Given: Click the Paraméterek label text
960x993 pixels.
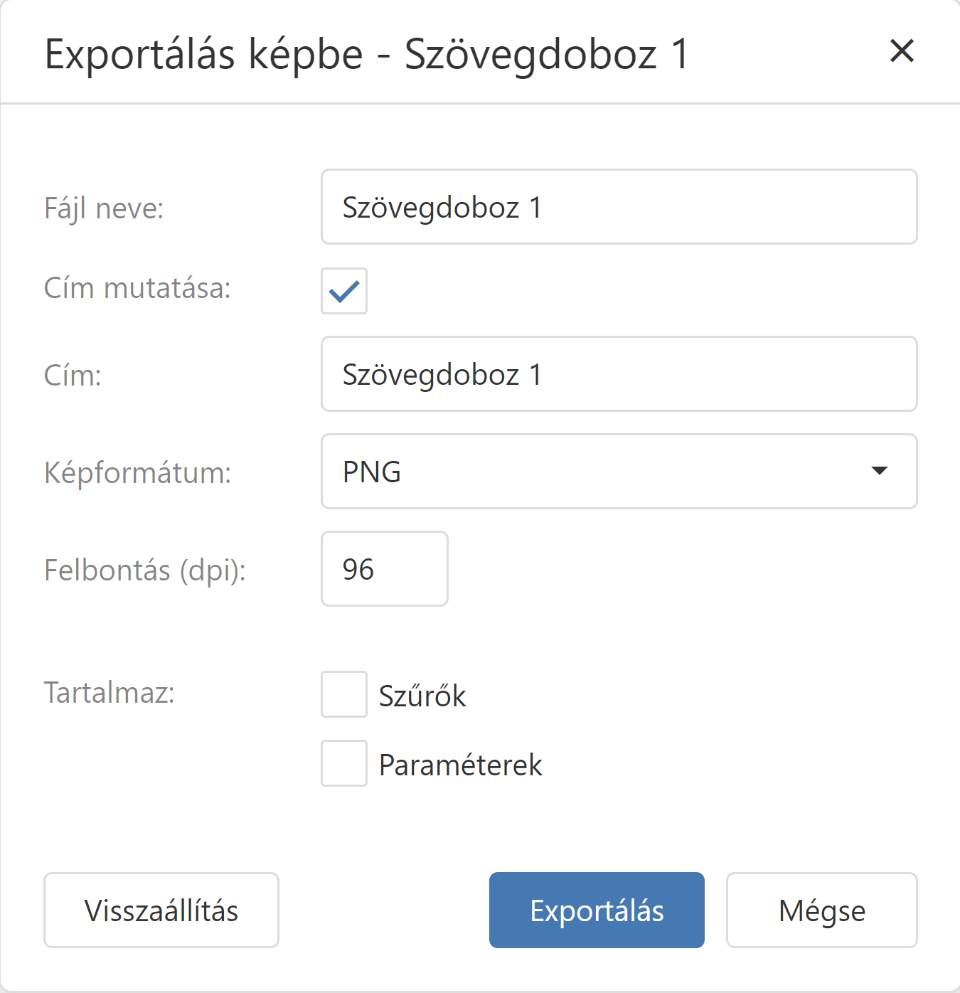Looking at the screenshot, I should (460, 765).
